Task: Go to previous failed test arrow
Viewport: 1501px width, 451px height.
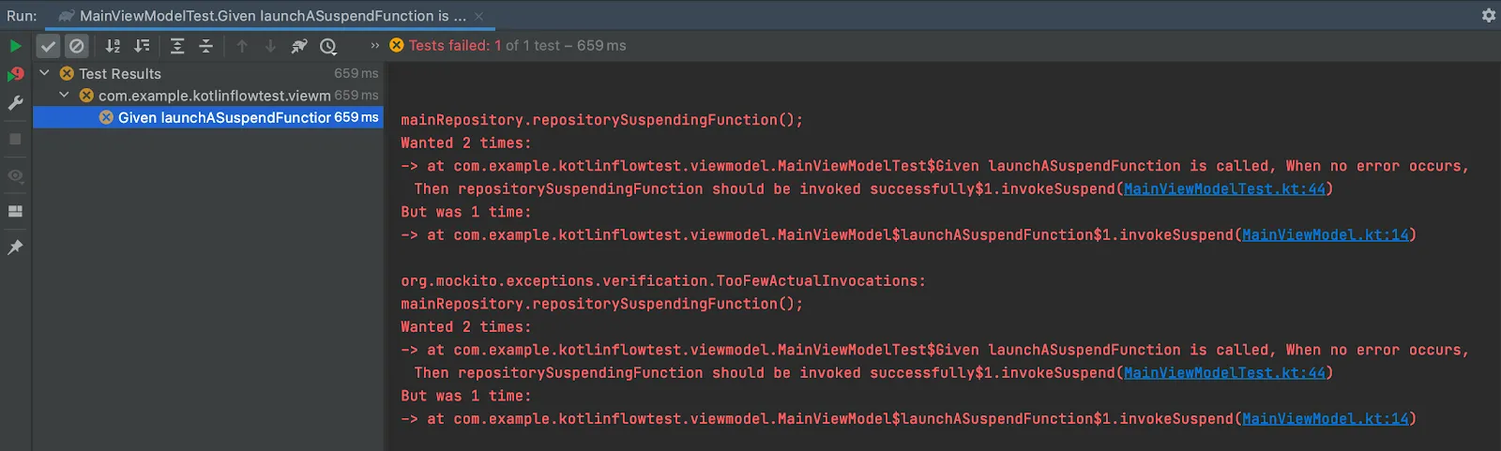Action: (242, 45)
